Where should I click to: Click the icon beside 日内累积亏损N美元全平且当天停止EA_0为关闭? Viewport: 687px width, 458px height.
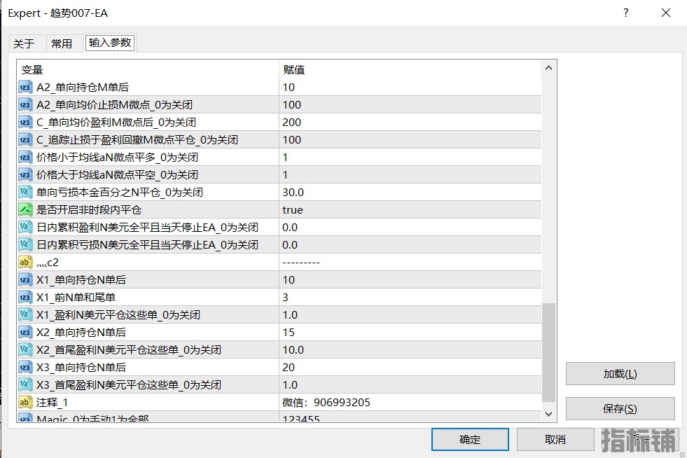(x=25, y=245)
